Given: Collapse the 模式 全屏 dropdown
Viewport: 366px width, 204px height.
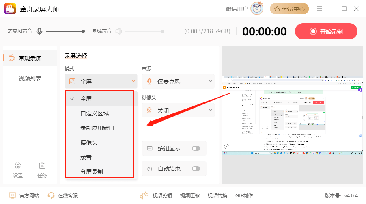Looking at the screenshot, I should point(101,81).
